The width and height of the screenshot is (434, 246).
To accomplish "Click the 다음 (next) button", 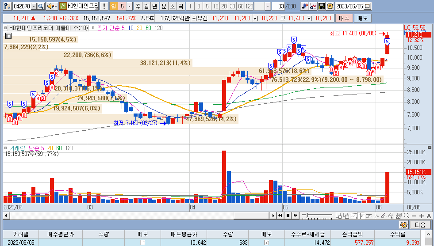I will [420, 225].
